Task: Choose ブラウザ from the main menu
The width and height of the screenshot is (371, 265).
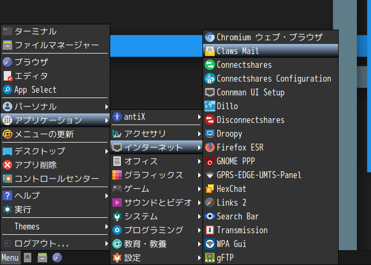Action: 55,62
